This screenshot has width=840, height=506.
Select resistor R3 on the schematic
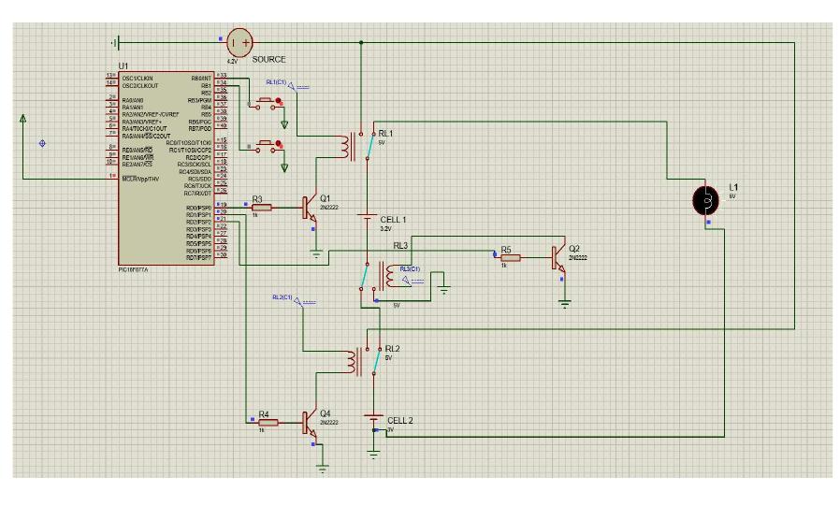tap(261, 208)
